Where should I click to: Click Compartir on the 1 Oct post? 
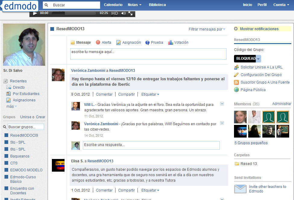[126, 190]
